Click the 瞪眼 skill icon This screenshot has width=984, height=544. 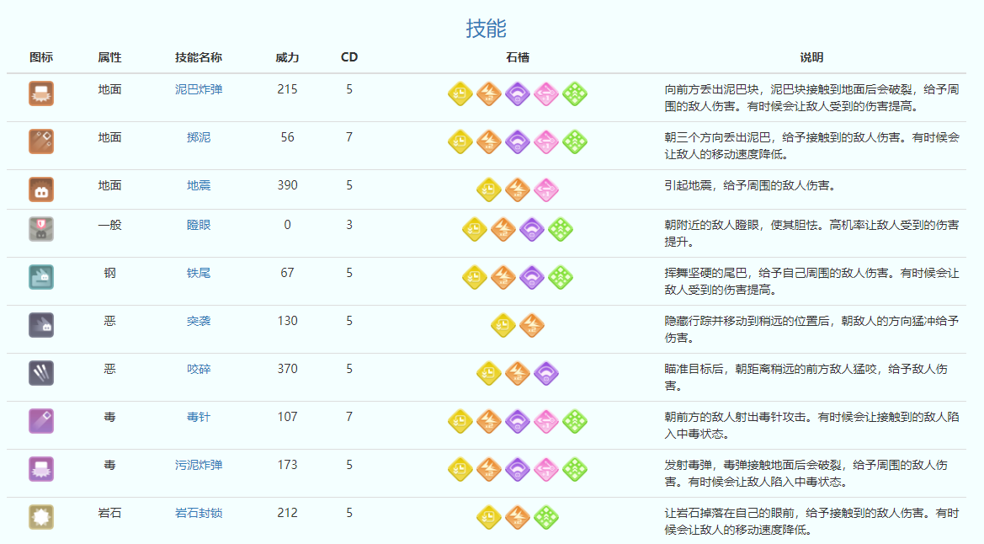pyautogui.click(x=41, y=229)
